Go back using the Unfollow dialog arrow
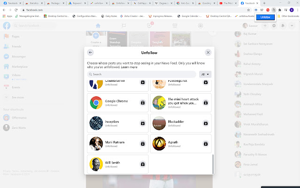Image resolution: width=300 pixels, height=188 pixels. (90, 52)
